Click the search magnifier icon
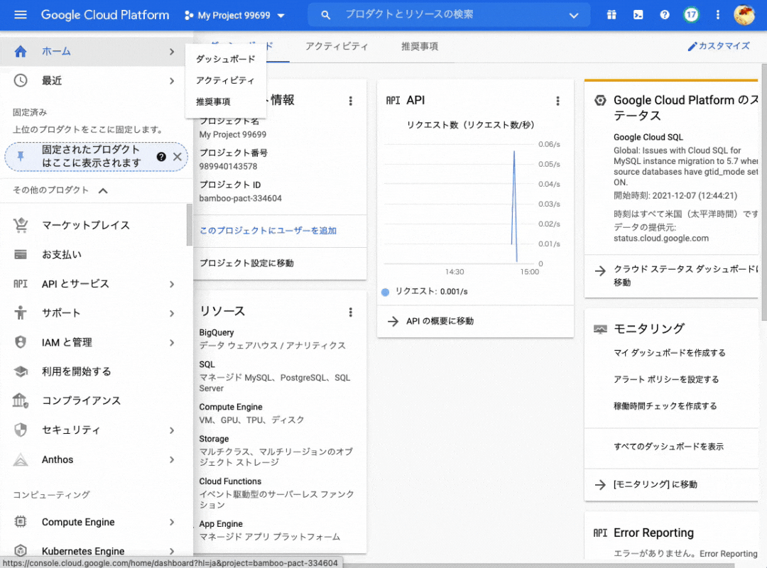The image size is (767, 568). click(325, 15)
